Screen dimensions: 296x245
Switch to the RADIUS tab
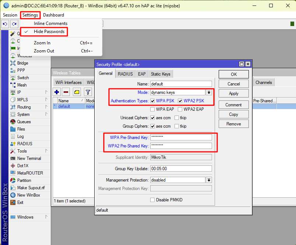pos(125,74)
